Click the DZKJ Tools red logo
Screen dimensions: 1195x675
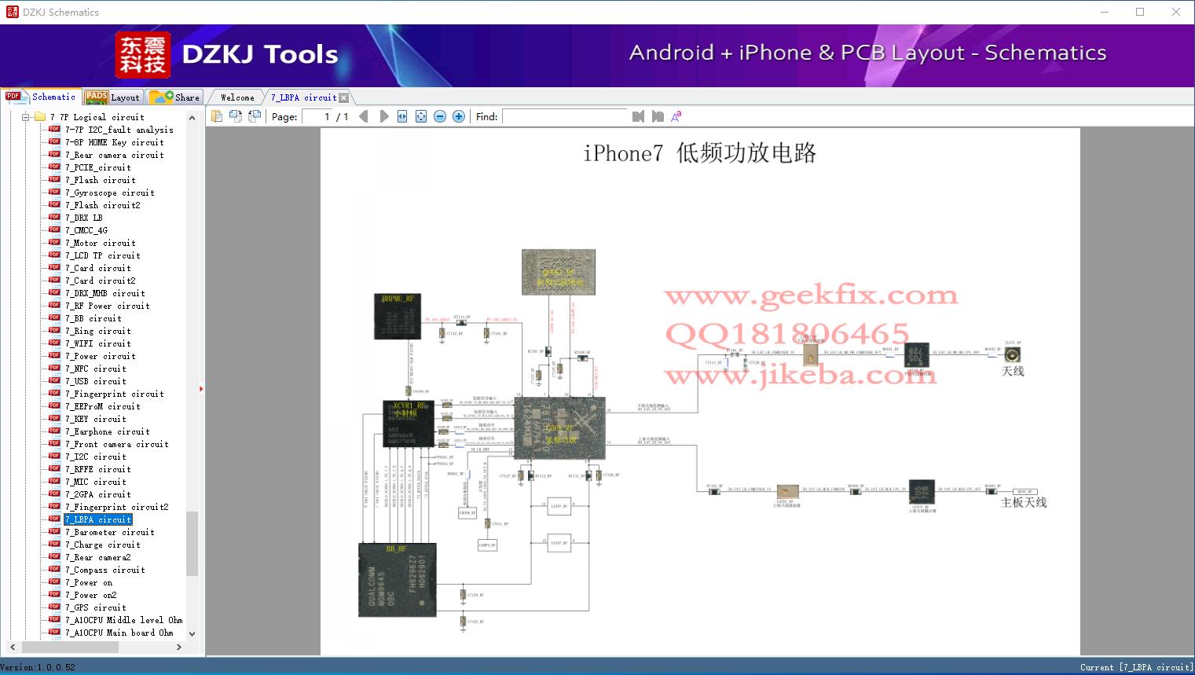[143, 54]
